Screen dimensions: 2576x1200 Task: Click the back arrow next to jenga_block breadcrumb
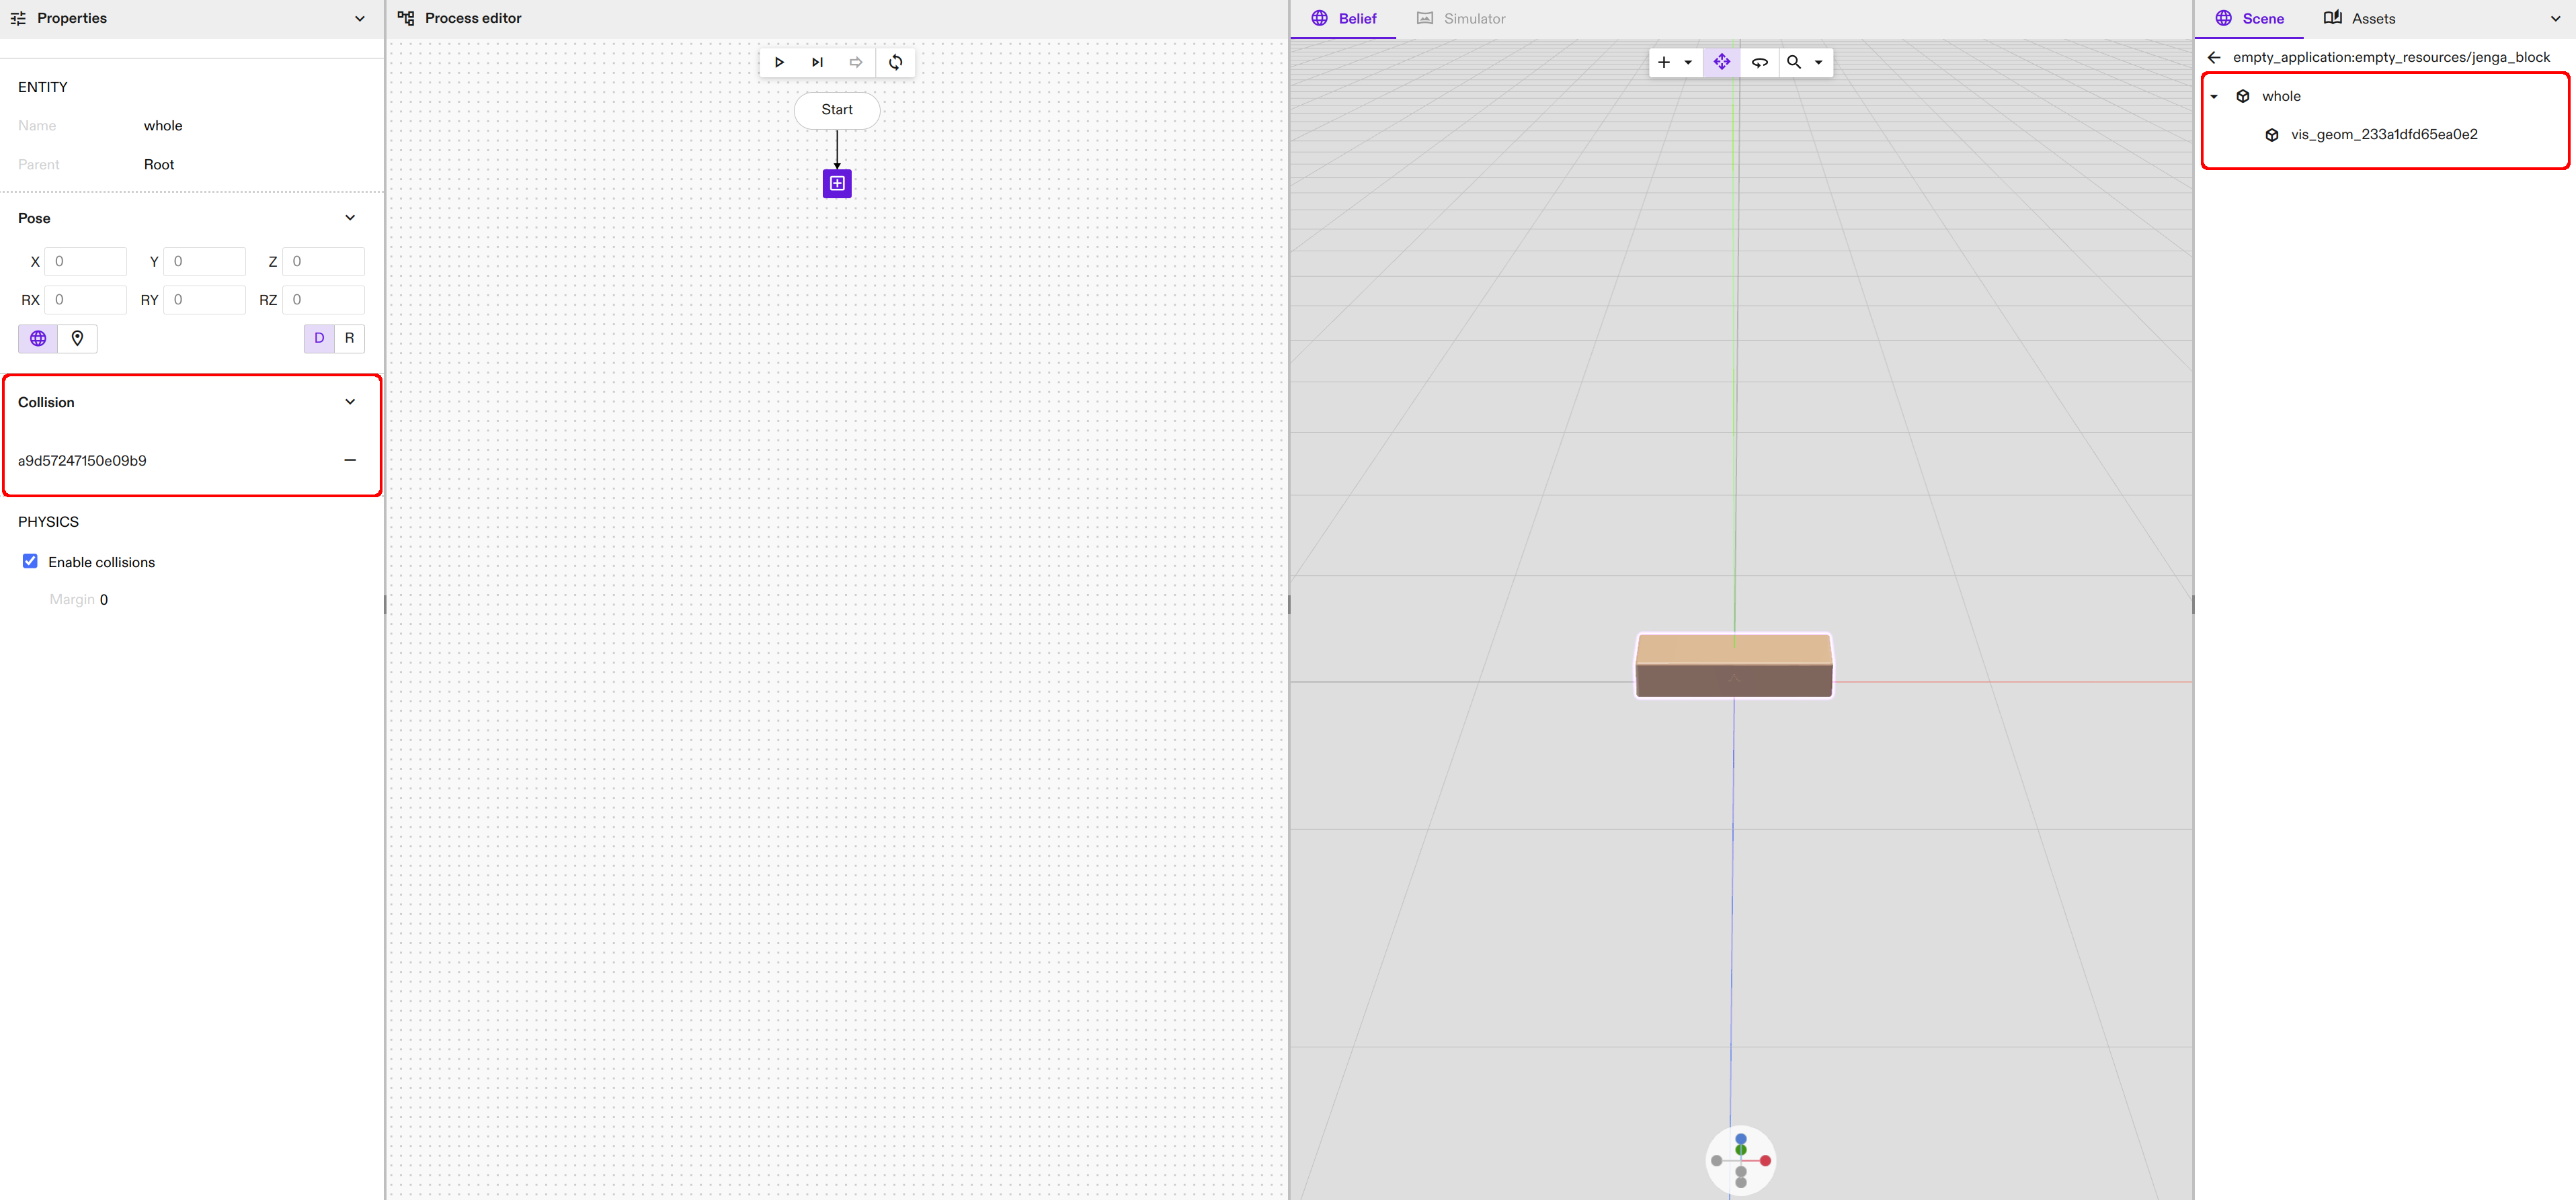2215,57
